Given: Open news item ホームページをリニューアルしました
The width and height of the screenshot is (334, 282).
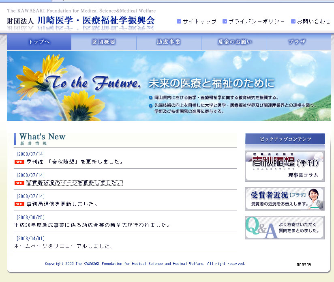Looking at the screenshot, I should [x=64, y=246].
